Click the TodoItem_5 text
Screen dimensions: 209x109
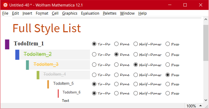tap(63, 83)
